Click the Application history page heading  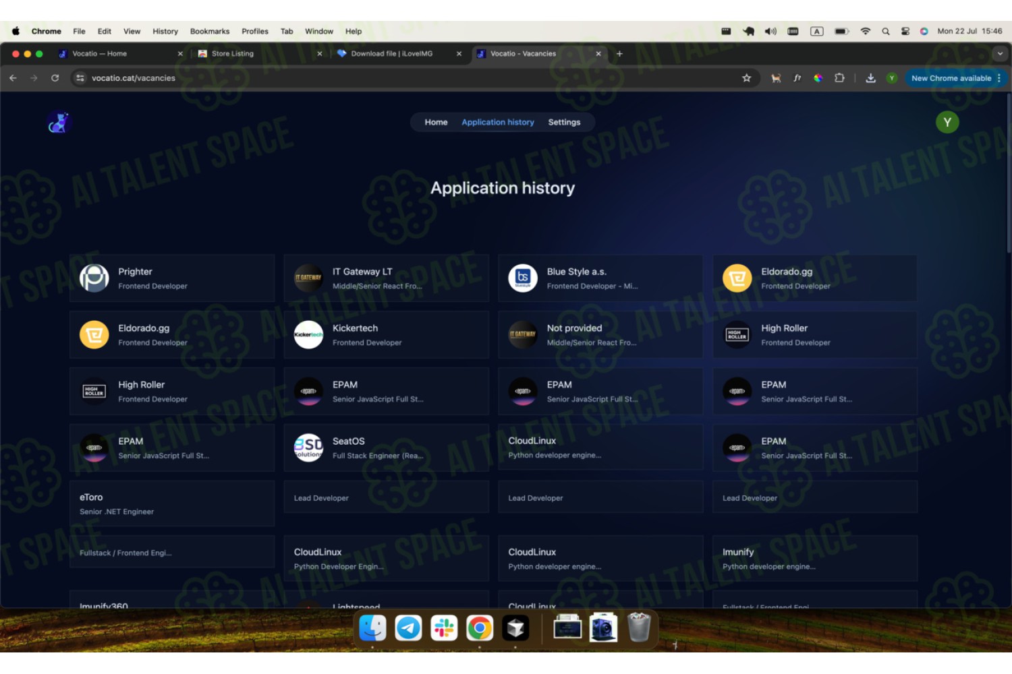pos(503,188)
